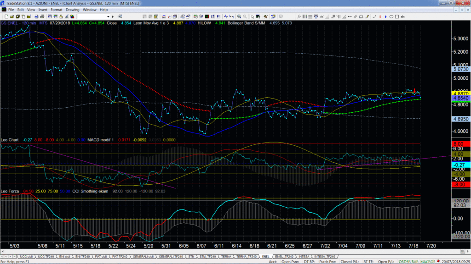Select the horizontal lines drawing tool
Screen dimensions: 471x264
pos(310,16)
